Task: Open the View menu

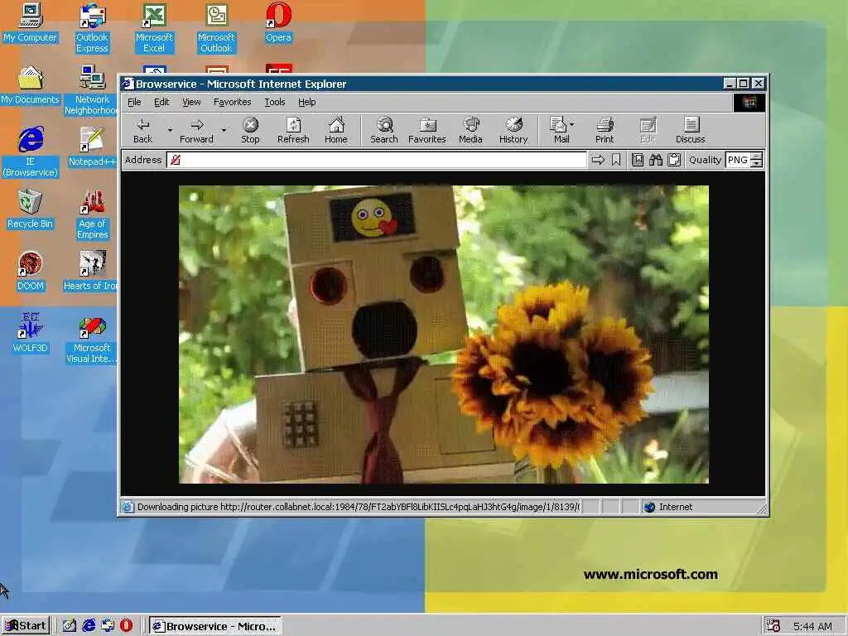Action: (191, 102)
